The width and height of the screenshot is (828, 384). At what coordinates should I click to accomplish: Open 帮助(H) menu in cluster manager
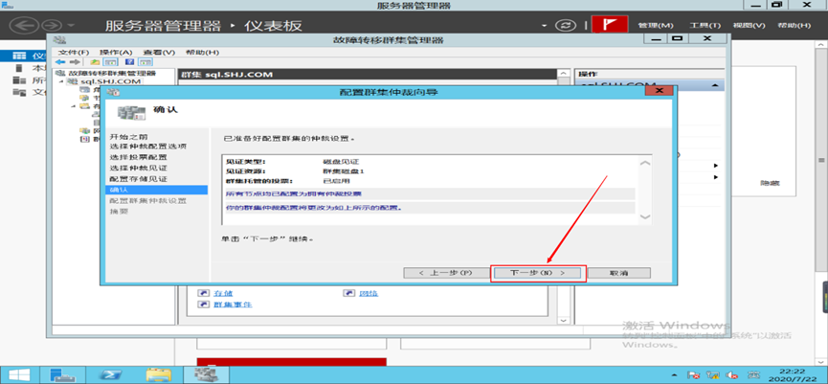(x=202, y=53)
